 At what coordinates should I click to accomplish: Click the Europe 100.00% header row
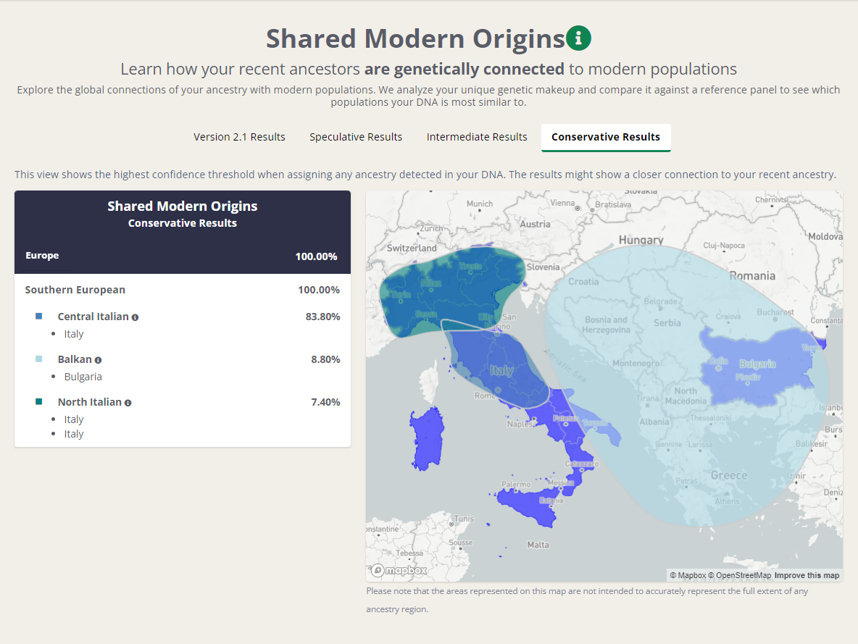[182, 256]
